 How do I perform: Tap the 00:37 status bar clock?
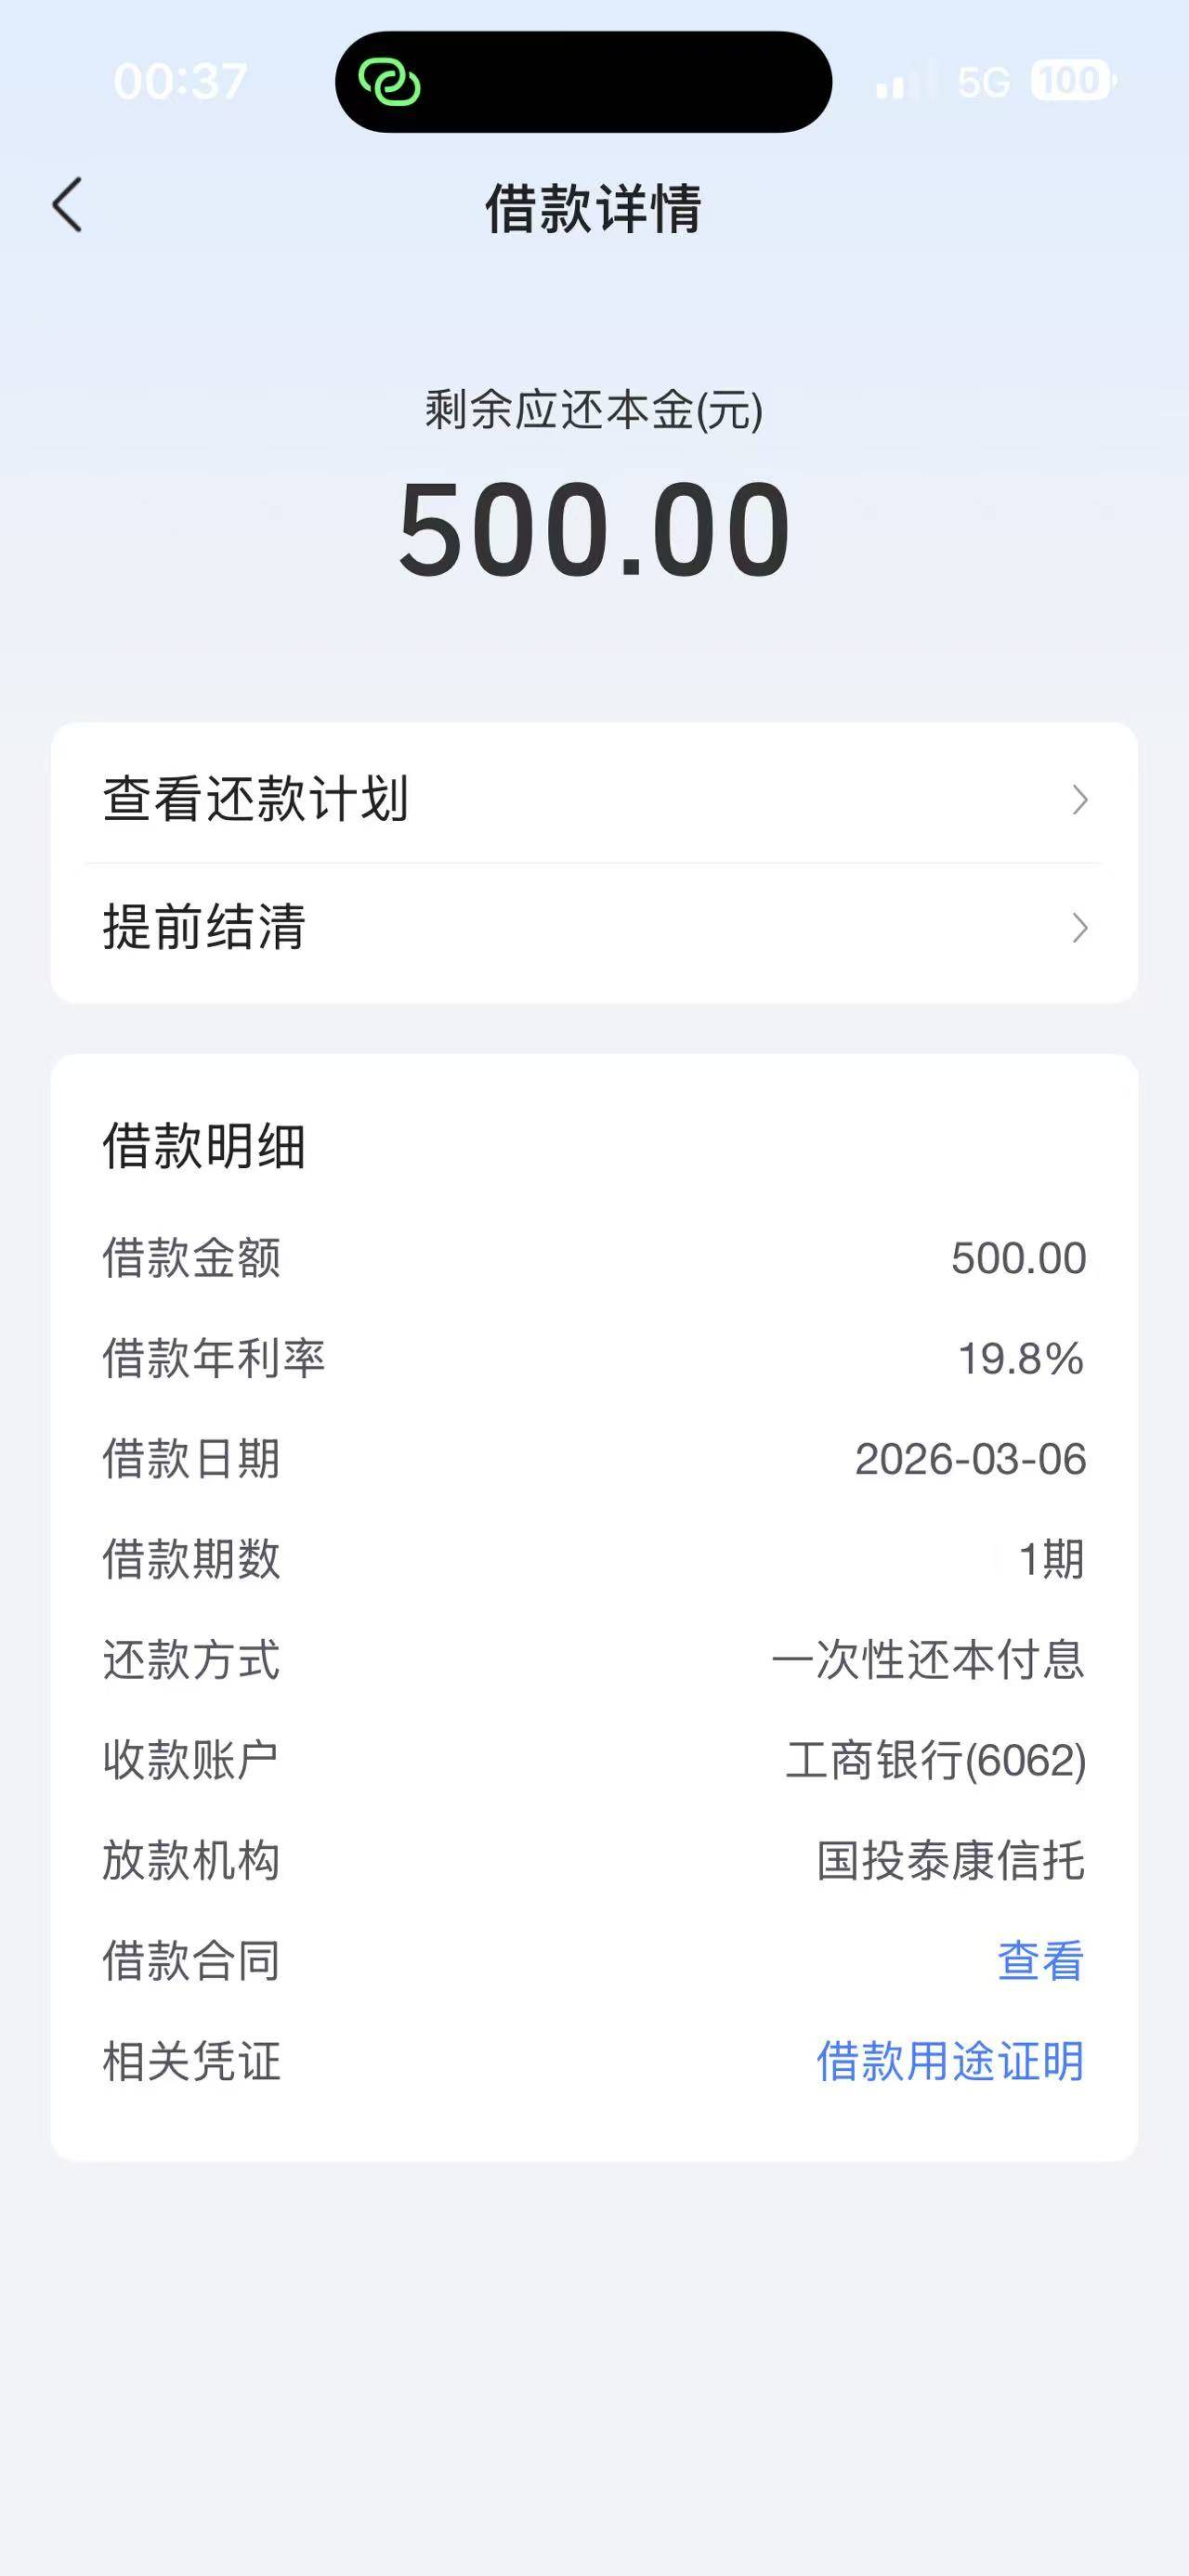[x=180, y=82]
